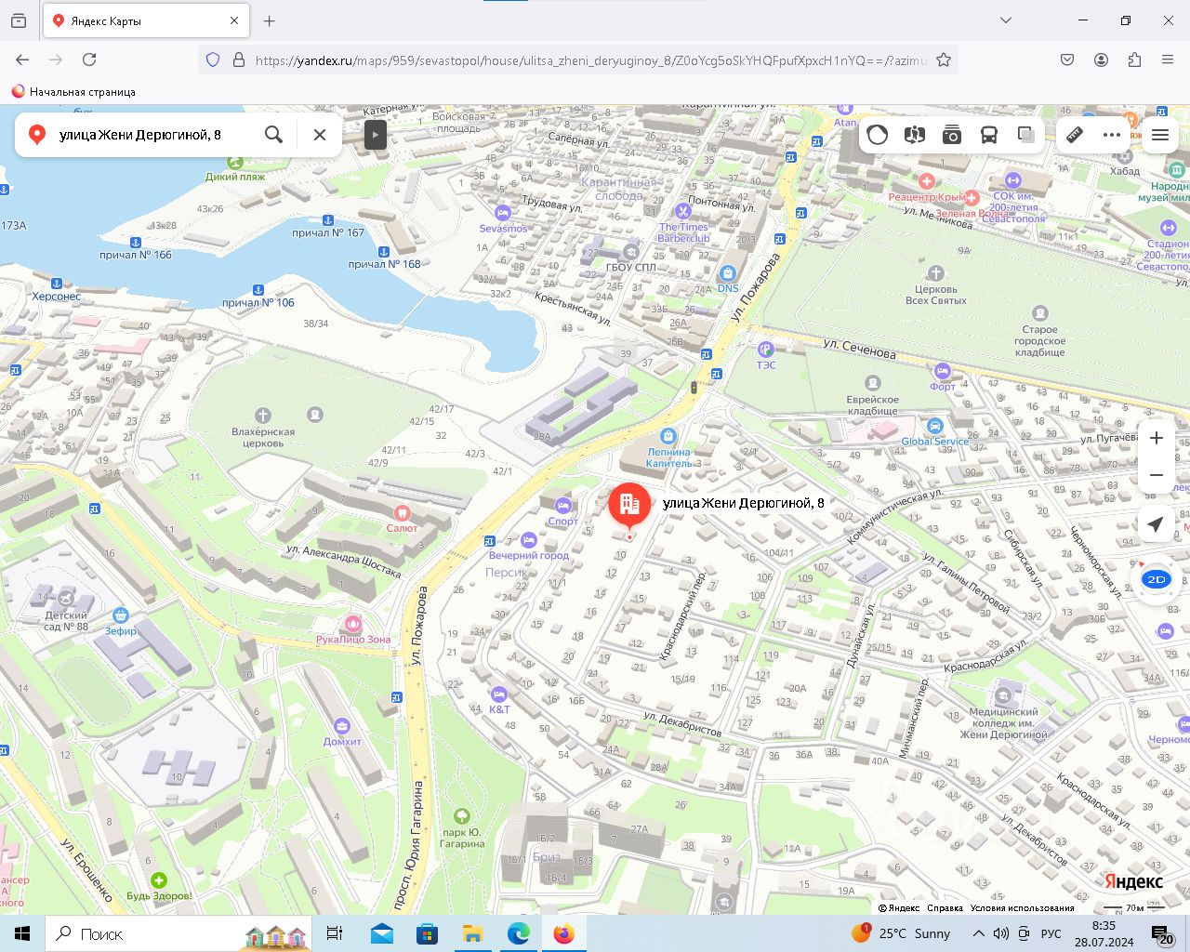This screenshot has height=952, width=1190.
Task: Open the tracking protection shield icon
Action: (x=213, y=60)
